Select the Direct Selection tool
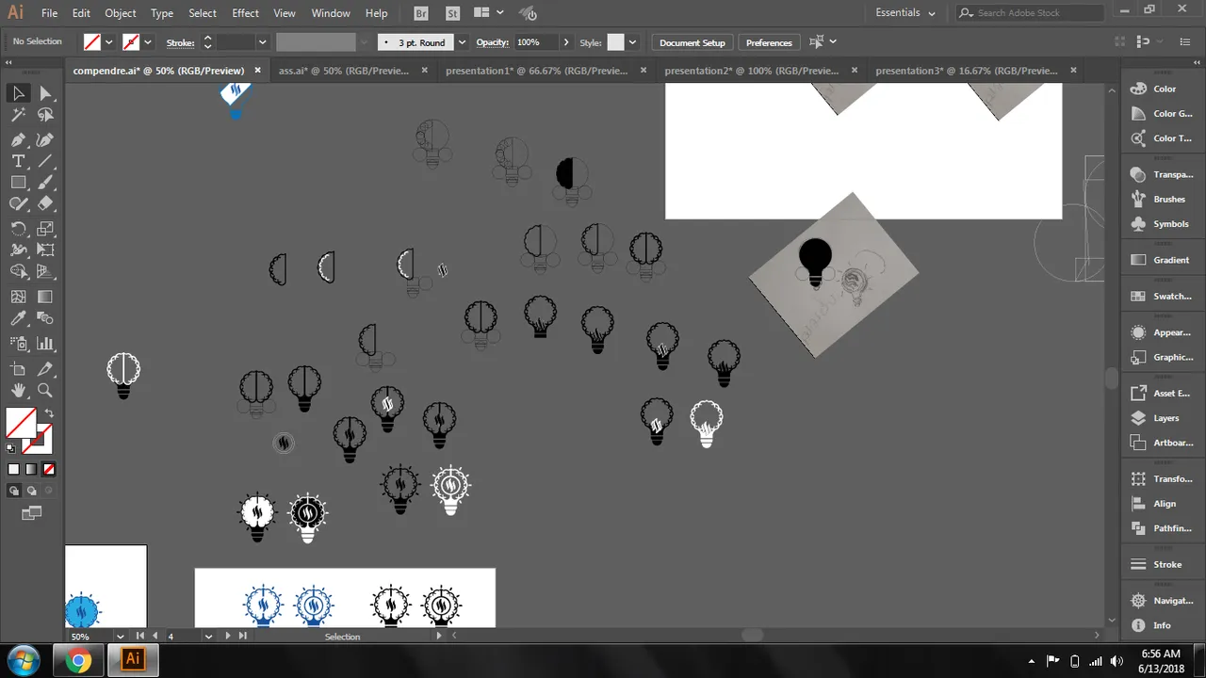 coord(45,93)
